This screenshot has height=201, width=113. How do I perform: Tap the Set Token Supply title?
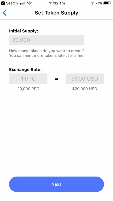coord(56,13)
